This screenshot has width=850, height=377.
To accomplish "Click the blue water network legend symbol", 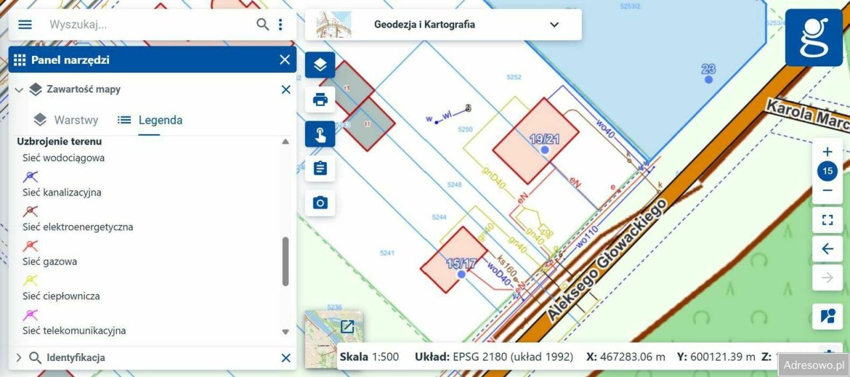I will click(31, 177).
